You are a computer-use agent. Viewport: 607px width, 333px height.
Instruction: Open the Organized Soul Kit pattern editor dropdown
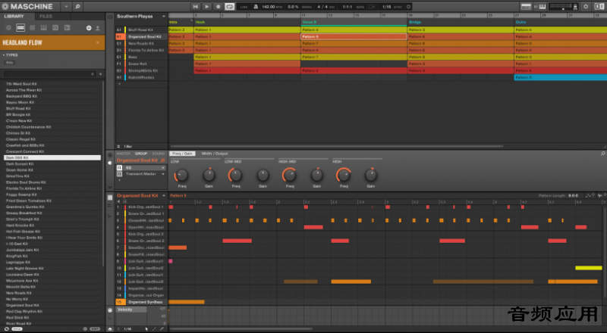pyautogui.click(x=164, y=196)
